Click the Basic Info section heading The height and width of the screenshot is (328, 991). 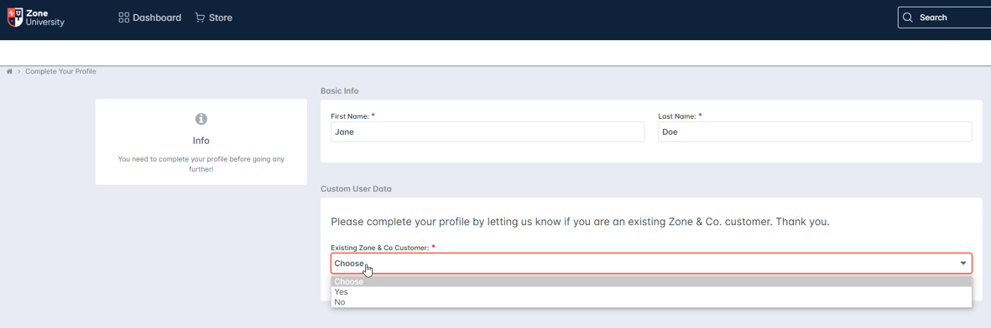[x=339, y=91]
